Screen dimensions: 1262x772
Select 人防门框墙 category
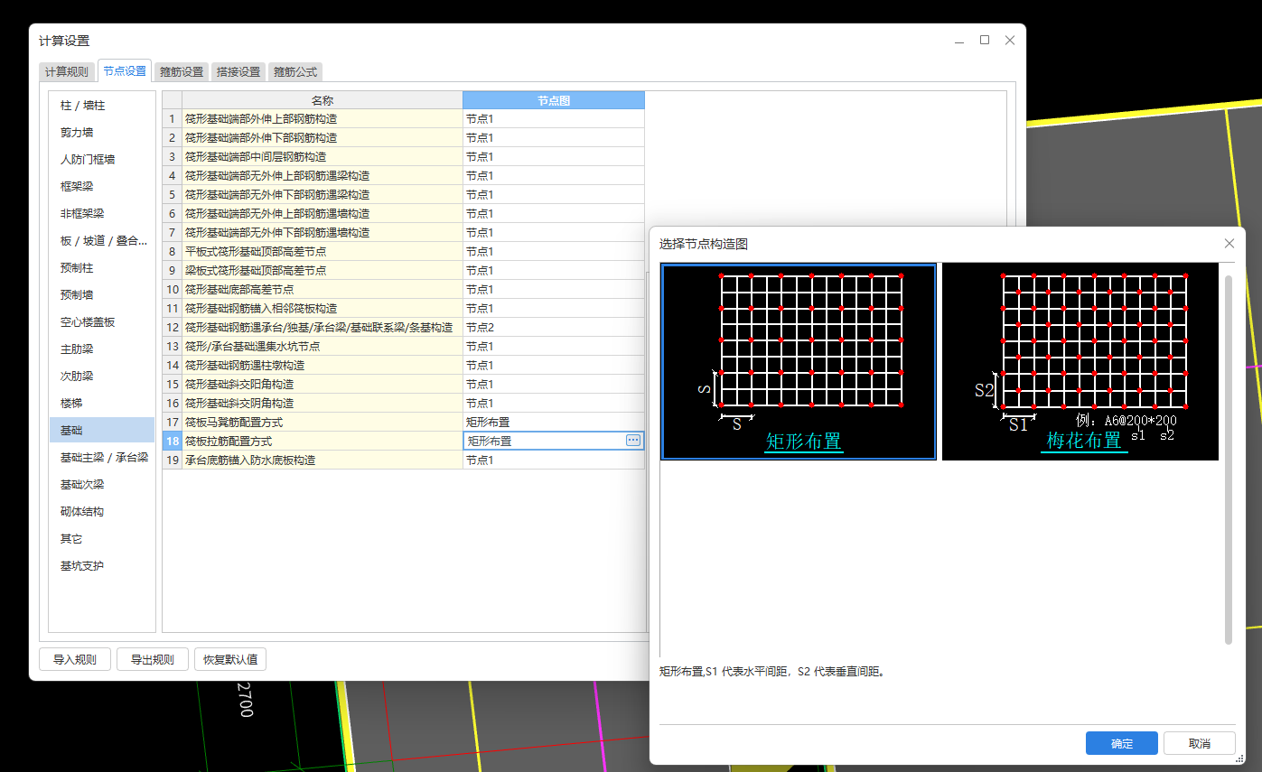coord(102,160)
